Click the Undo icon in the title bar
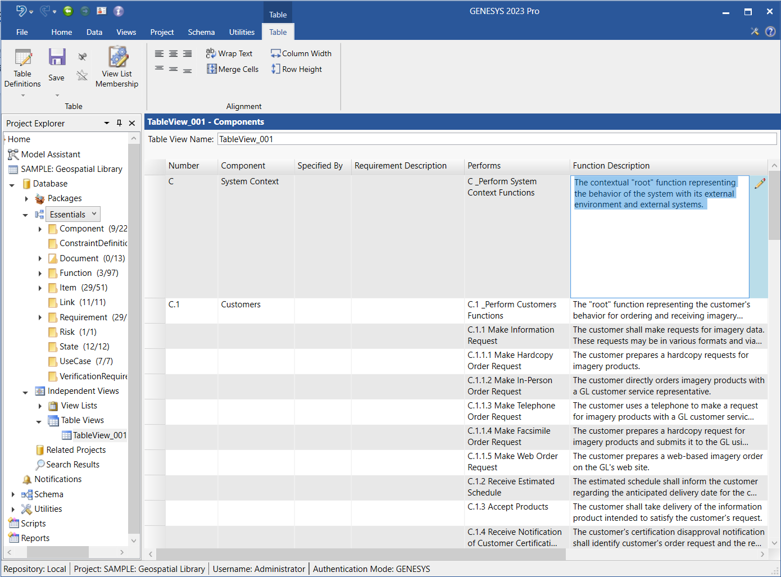The height and width of the screenshot is (577, 781). 21,11
